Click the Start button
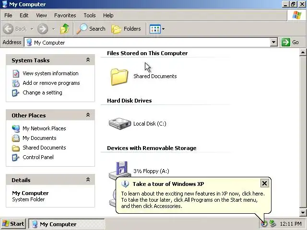Screen dimensions: 307x230 [x=13, y=224]
